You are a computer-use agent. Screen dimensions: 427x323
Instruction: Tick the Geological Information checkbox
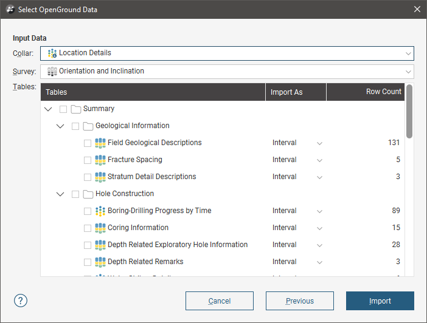coord(75,126)
